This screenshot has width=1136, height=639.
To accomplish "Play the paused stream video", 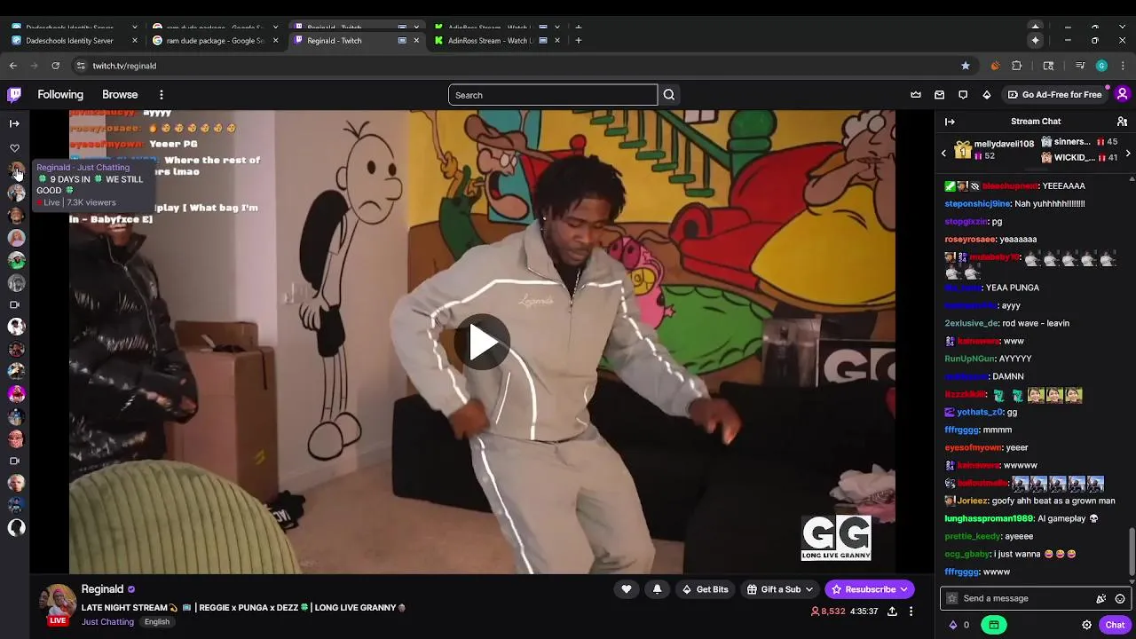I will point(483,342).
